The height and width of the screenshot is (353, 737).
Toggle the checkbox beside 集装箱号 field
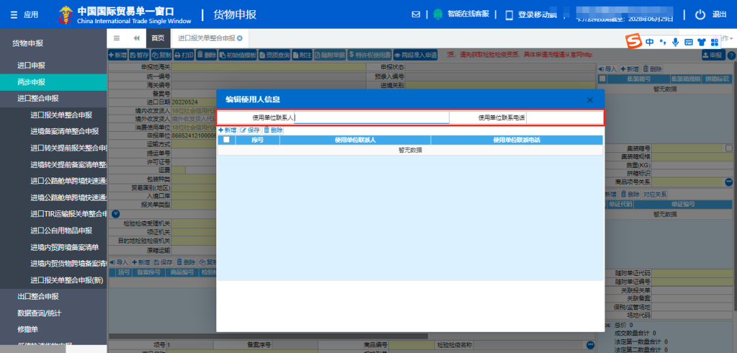[x=729, y=148]
